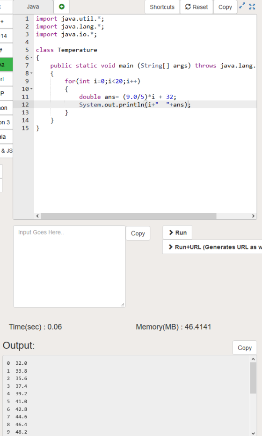Select the language item ending in '& JS'
This screenshot has height=436, width=262.
[x=6, y=150]
